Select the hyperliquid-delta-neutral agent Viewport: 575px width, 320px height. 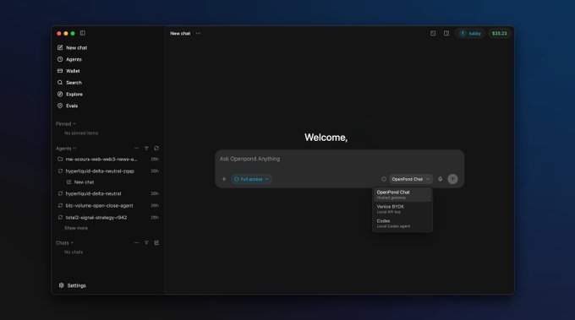108,193
